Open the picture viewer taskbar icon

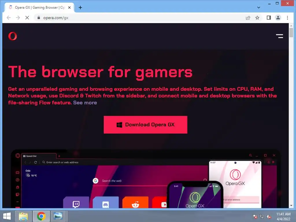pyautogui.click(x=58, y=216)
